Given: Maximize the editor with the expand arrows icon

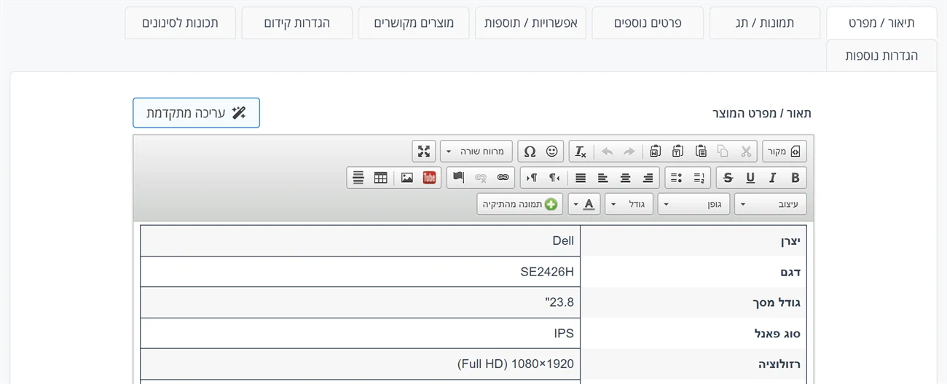Looking at the screenshot, I should pyautogui.click(x=424, y=152).
